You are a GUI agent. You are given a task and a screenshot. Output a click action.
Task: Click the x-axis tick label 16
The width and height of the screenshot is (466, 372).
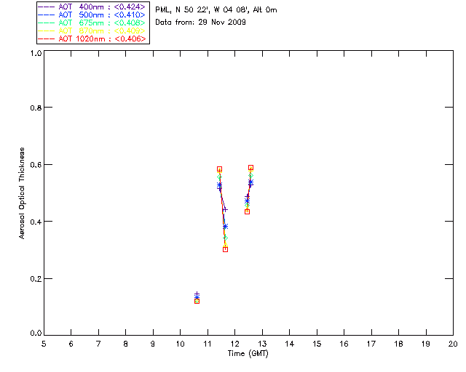coord(344,344)
